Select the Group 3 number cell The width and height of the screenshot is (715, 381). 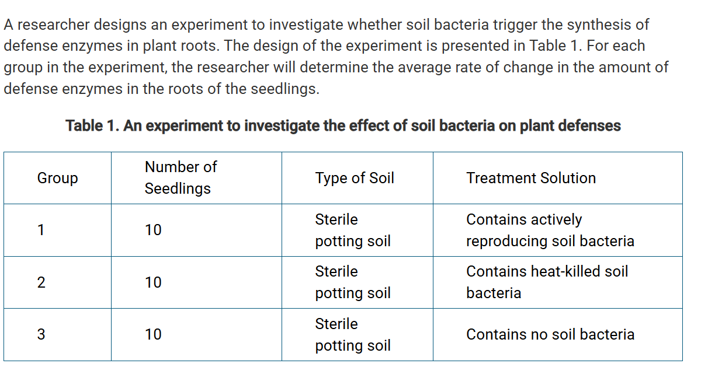pyautogui.click(x=41, y=334)
